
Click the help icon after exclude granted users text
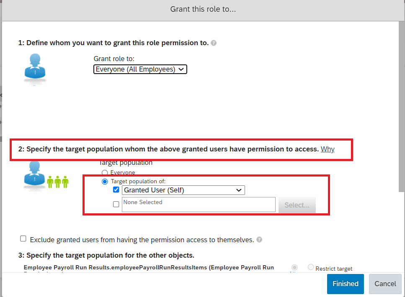pyautogui.click(x=259, y=240)
